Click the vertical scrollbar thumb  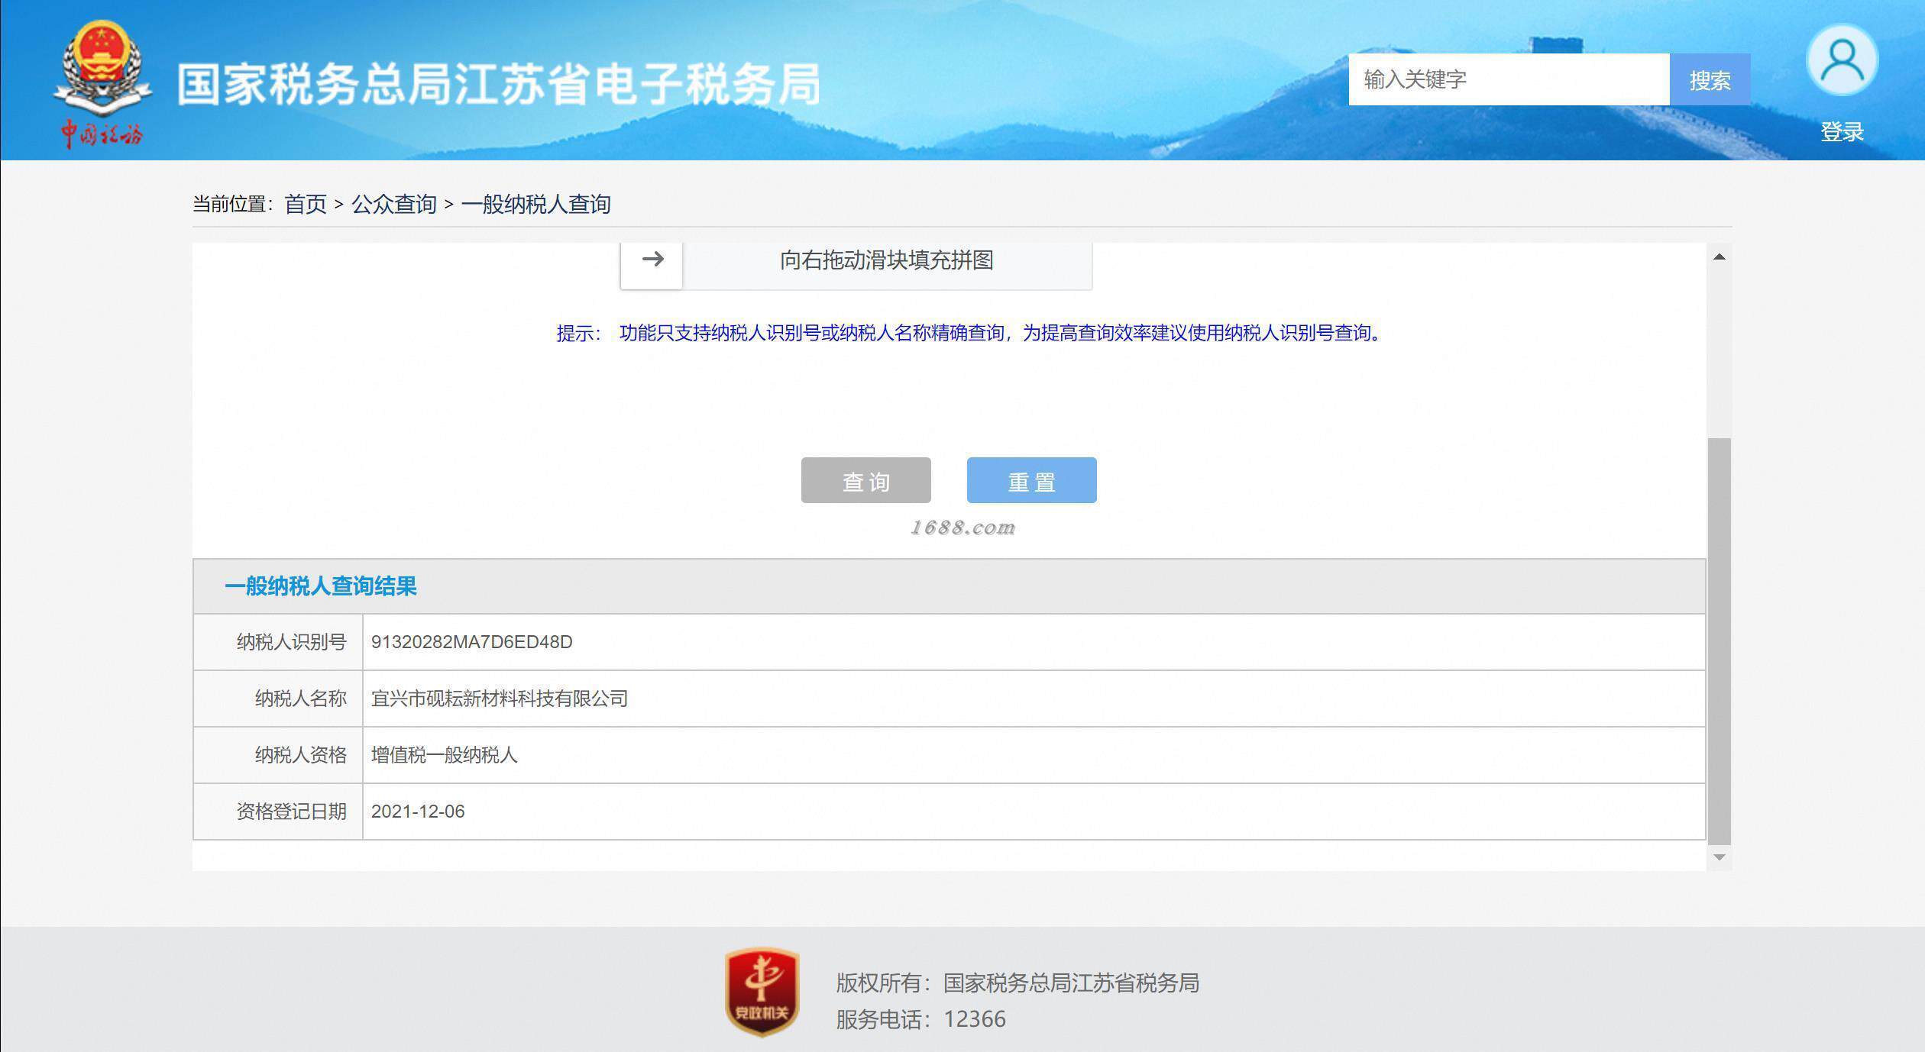pyautogui.click(x=1719, y=641)
